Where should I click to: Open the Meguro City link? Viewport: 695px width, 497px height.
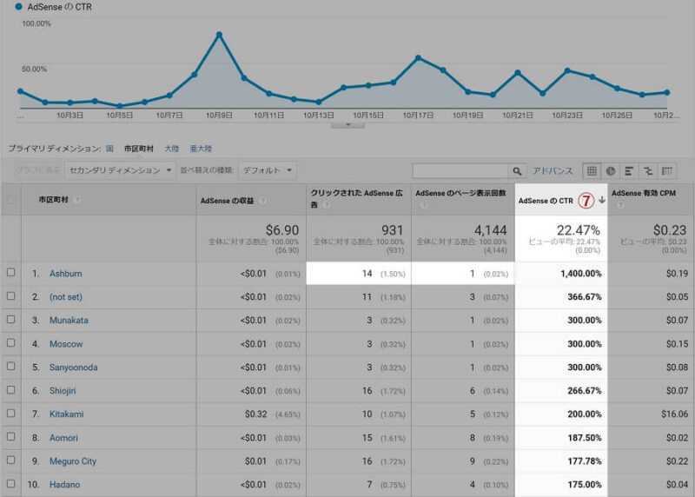click(x=73, y=461)
